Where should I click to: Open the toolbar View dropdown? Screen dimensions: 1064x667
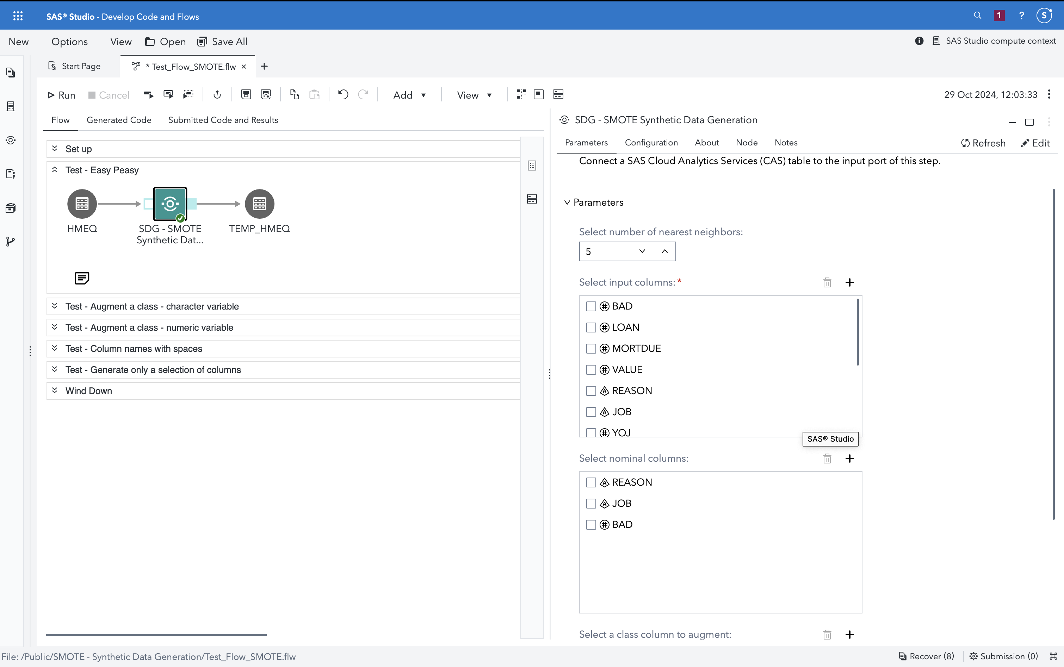[x=474, y=95]
